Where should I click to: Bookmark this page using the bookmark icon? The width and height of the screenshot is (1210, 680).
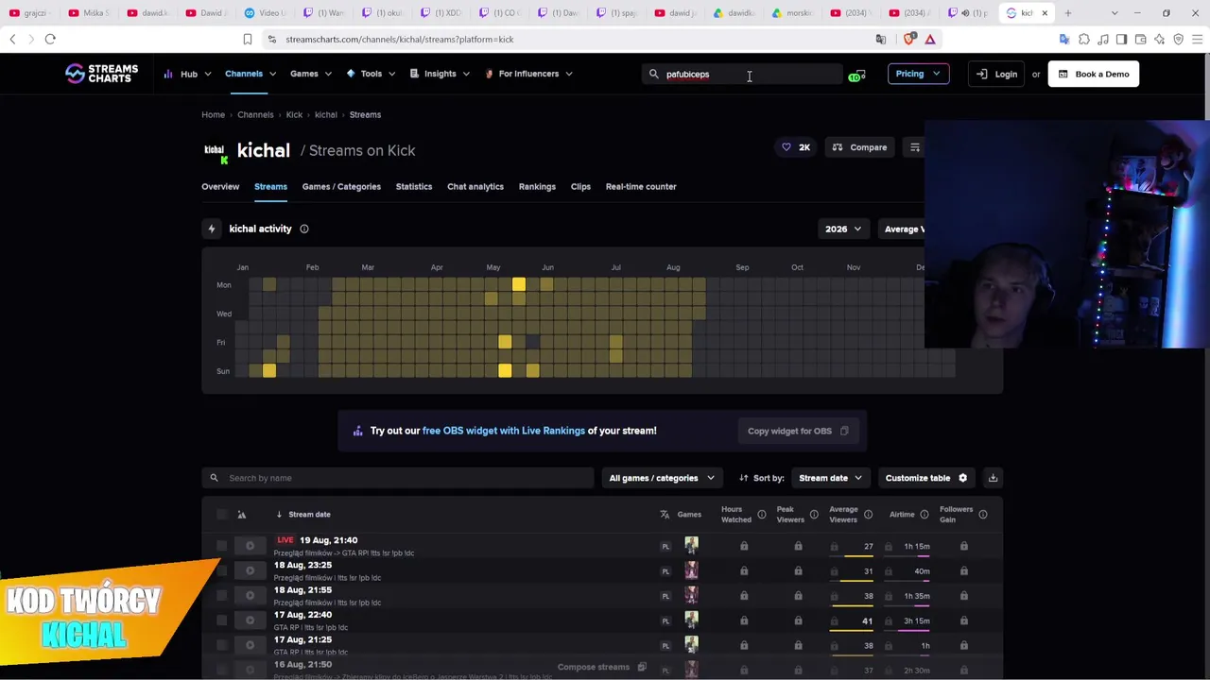click(x=248, y=39)
